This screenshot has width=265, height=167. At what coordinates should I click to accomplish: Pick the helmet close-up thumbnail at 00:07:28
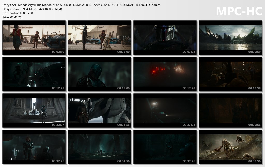click(165, 38)
